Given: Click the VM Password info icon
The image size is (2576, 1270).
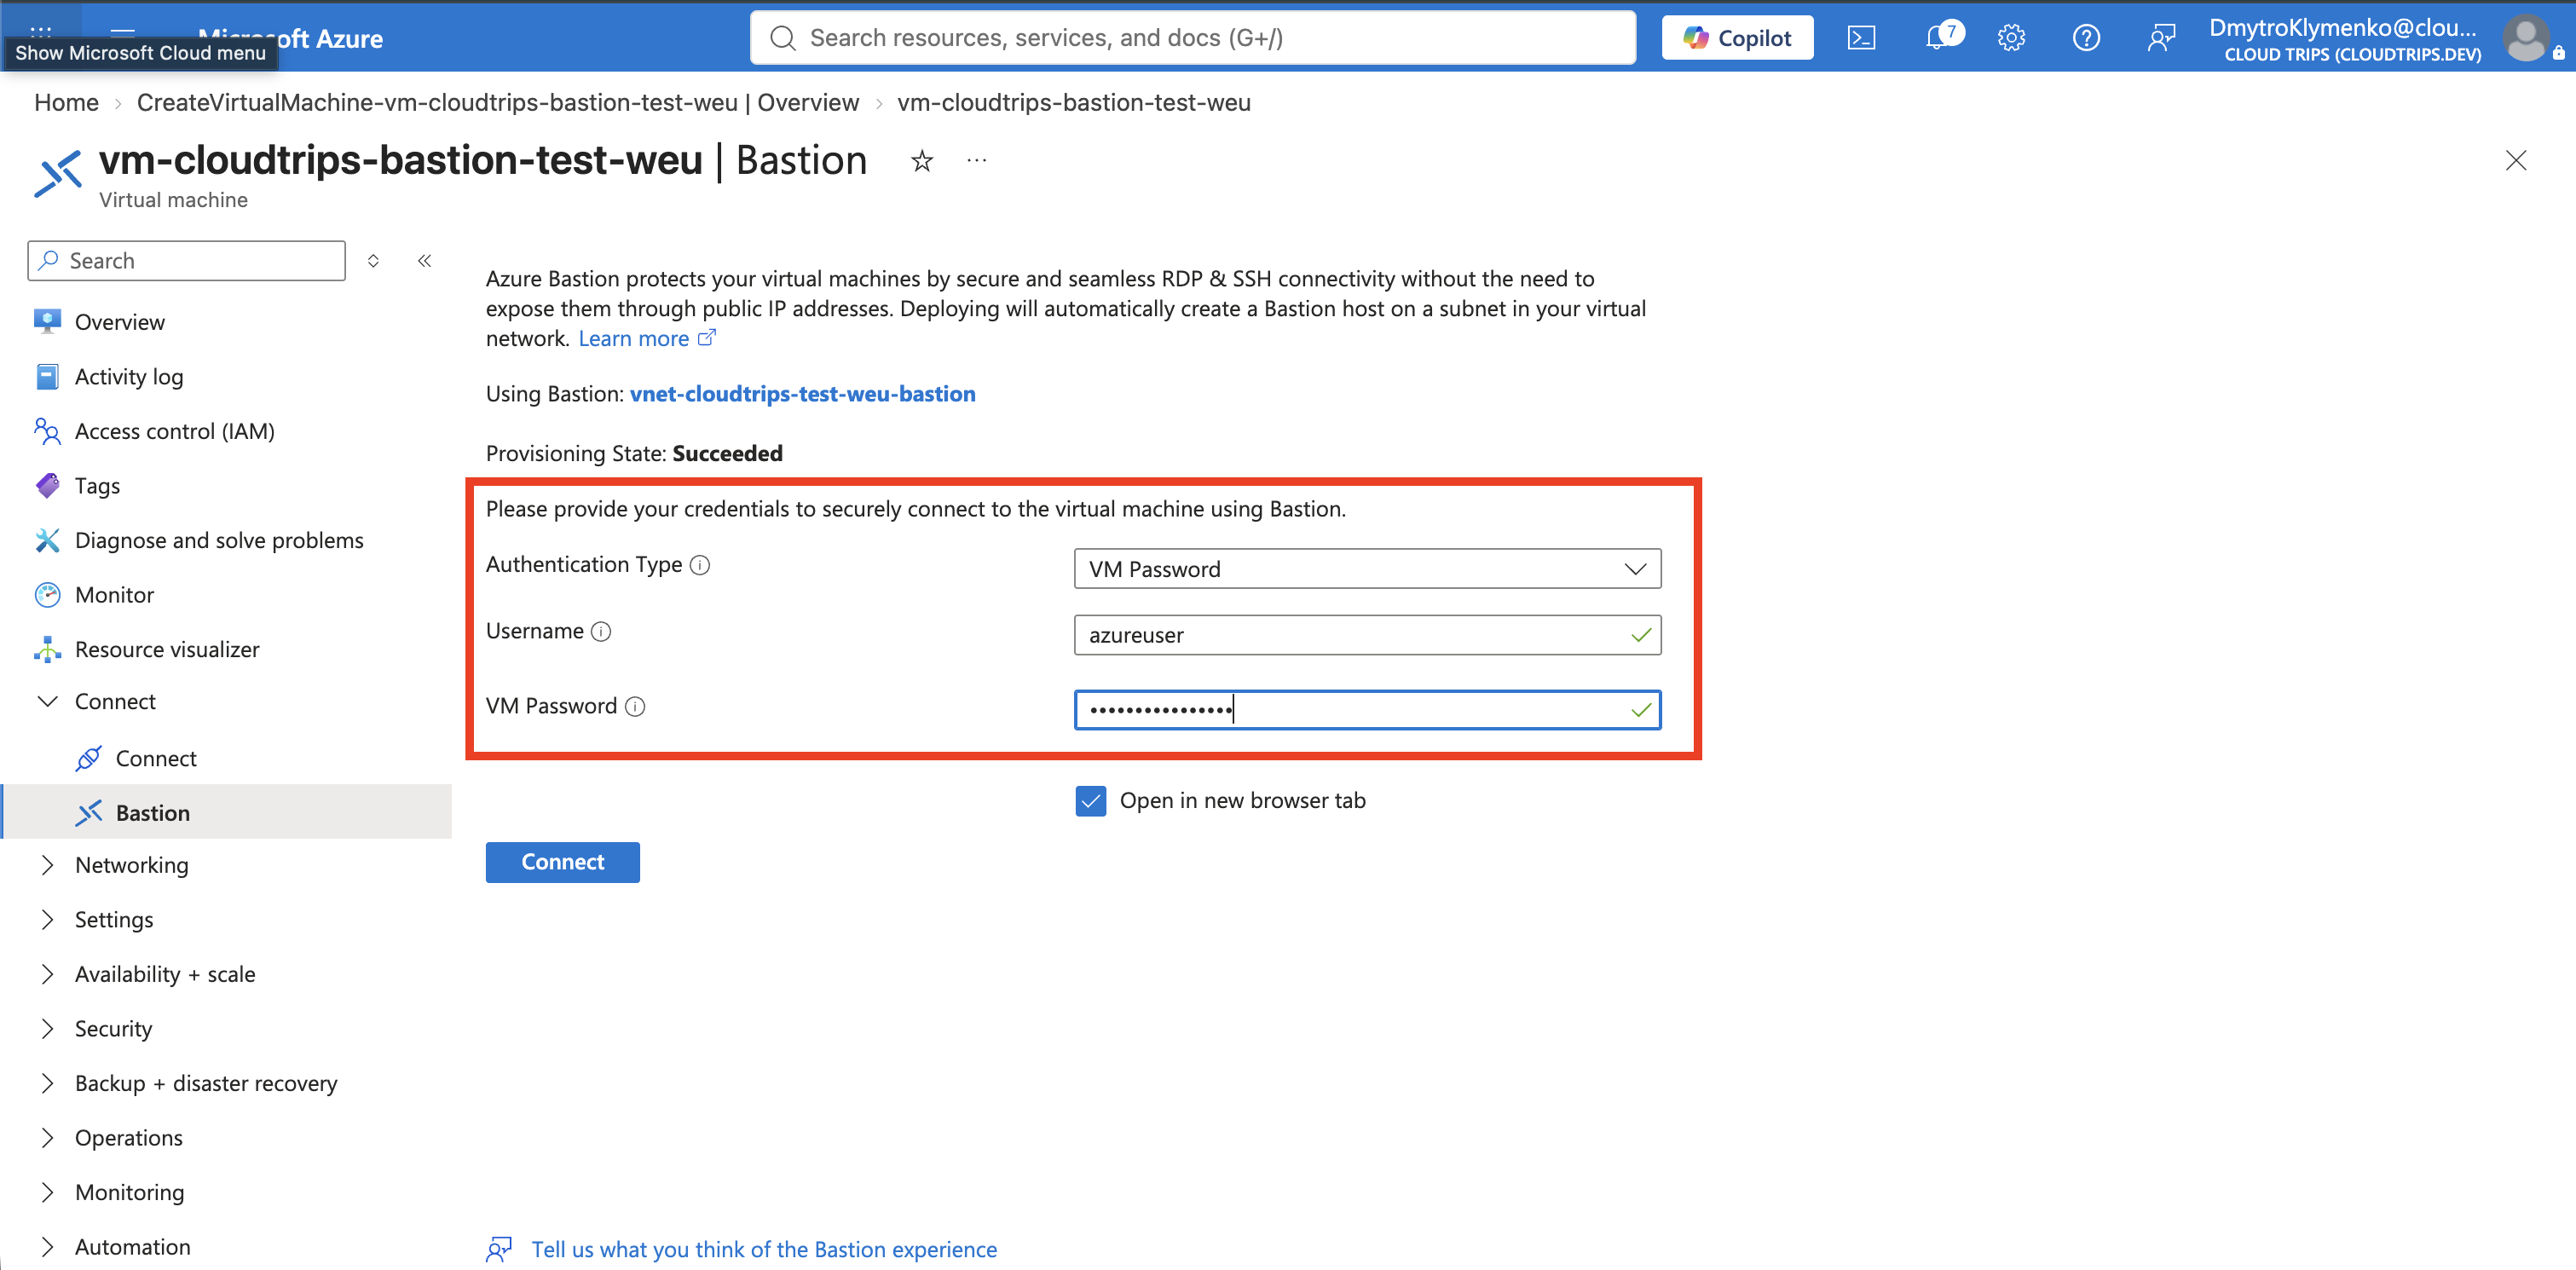Looking at the screenshot, I should pos(635,706).
